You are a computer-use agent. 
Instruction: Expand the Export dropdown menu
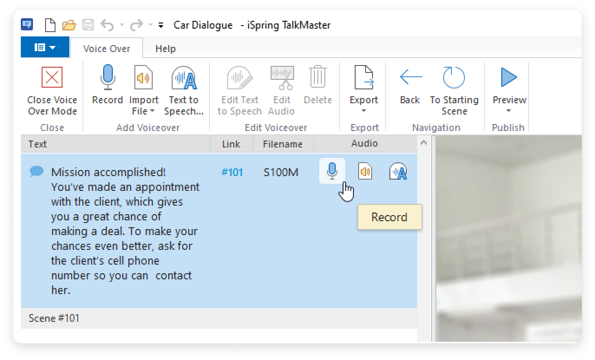coord(363,111)
